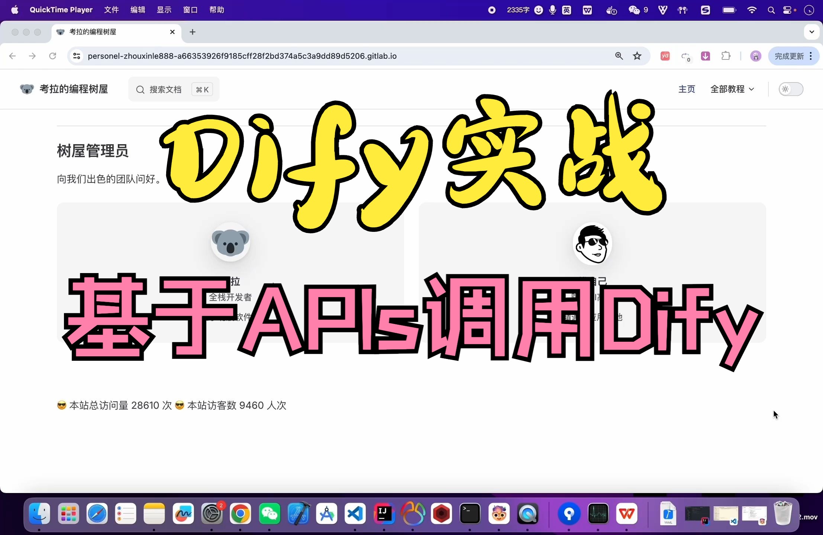Click the koala team member avatar
823x535 pixels.
point(230,242)
